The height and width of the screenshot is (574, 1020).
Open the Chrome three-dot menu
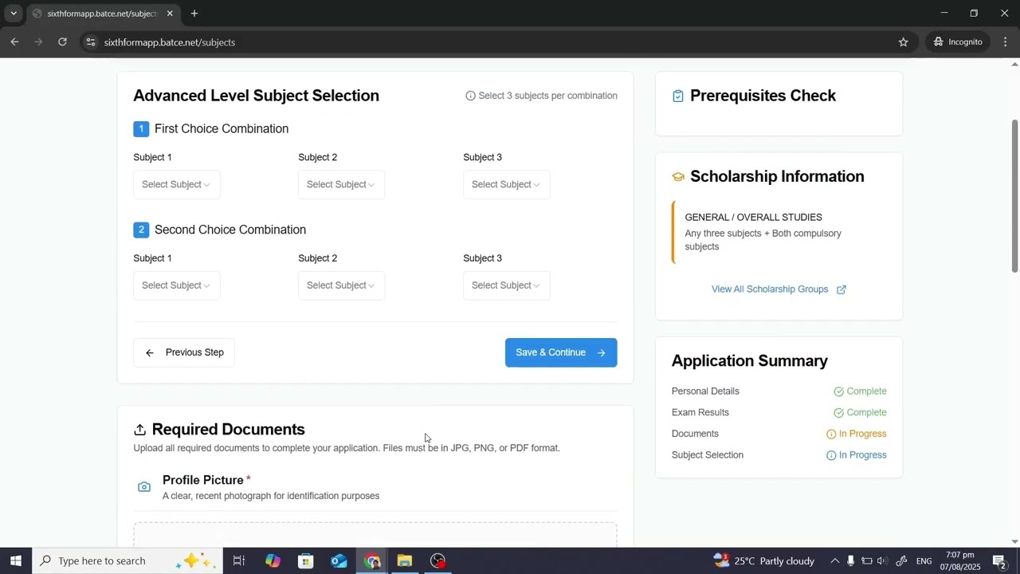tap(1006, 41)
